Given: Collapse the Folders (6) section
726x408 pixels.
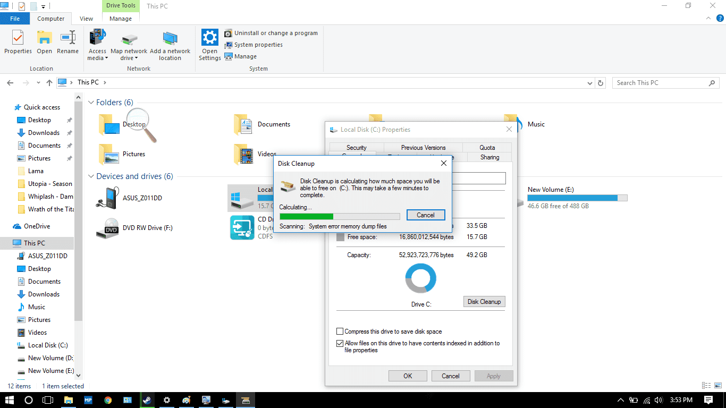Looking at the screenshot, I should [x=91, y=103].
